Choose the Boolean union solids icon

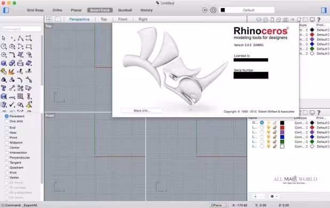coord(12,63)
